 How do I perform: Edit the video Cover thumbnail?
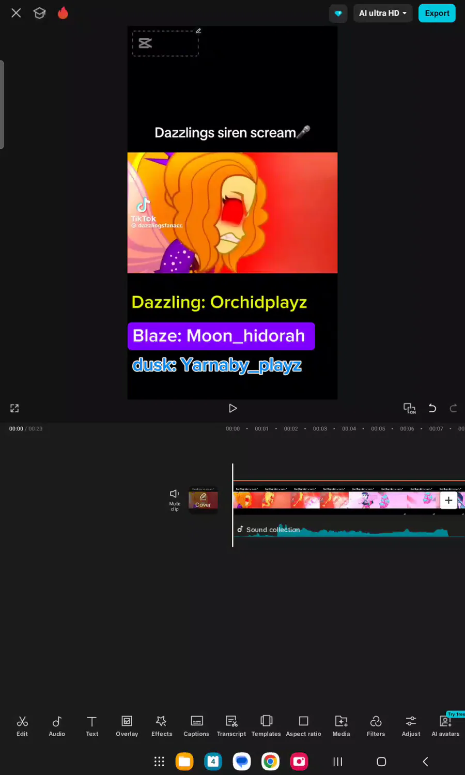click(203, 500)
